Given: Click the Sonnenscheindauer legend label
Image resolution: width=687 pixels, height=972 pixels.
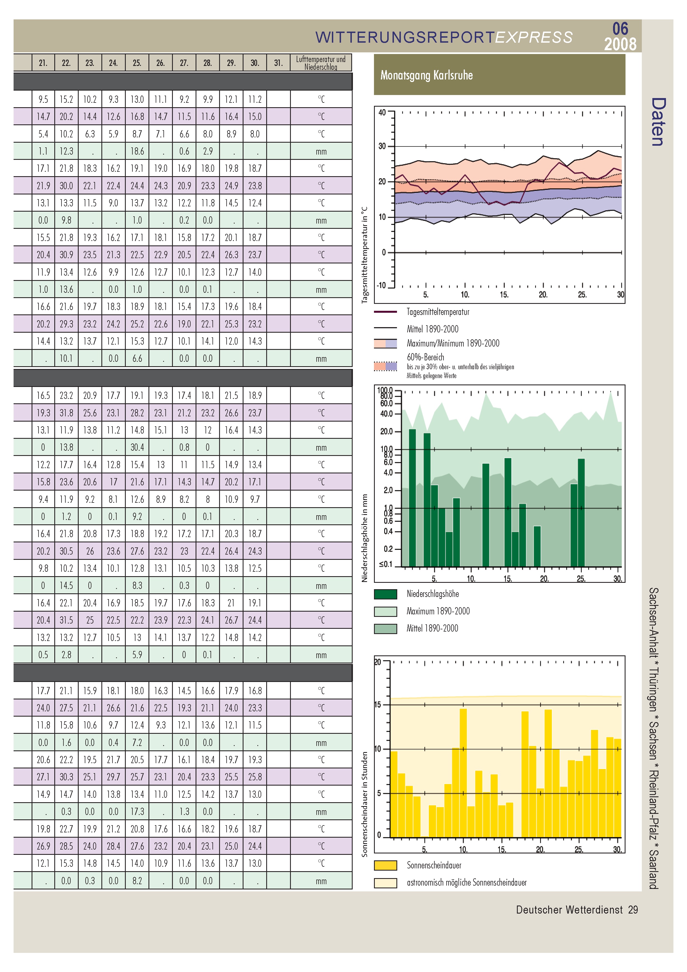Looking at the screenshot, I should pos(434,865).
